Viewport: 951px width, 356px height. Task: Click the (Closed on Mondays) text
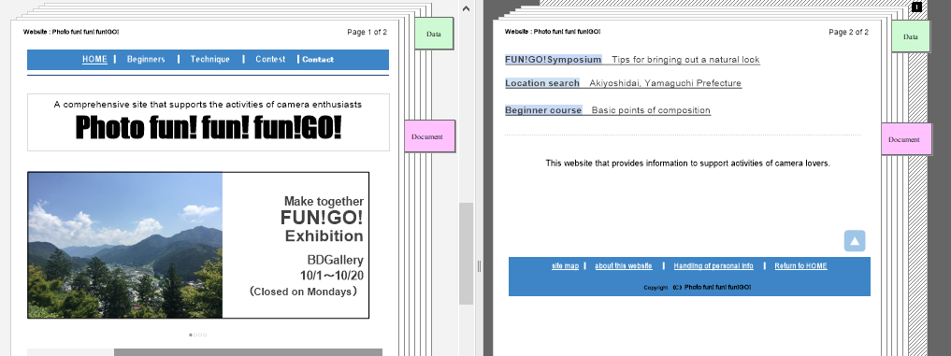(x=303, y=292)
